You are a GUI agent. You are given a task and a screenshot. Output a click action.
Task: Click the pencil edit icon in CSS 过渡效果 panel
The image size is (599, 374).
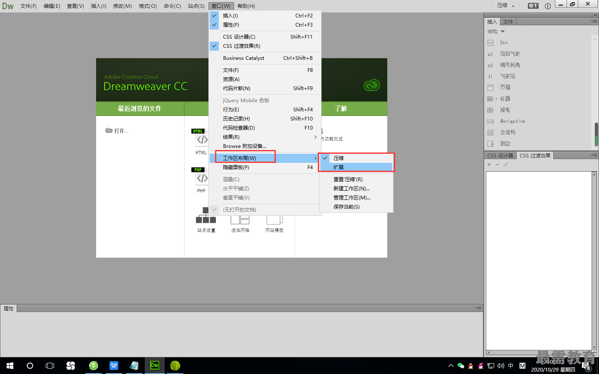coord(505,165)
